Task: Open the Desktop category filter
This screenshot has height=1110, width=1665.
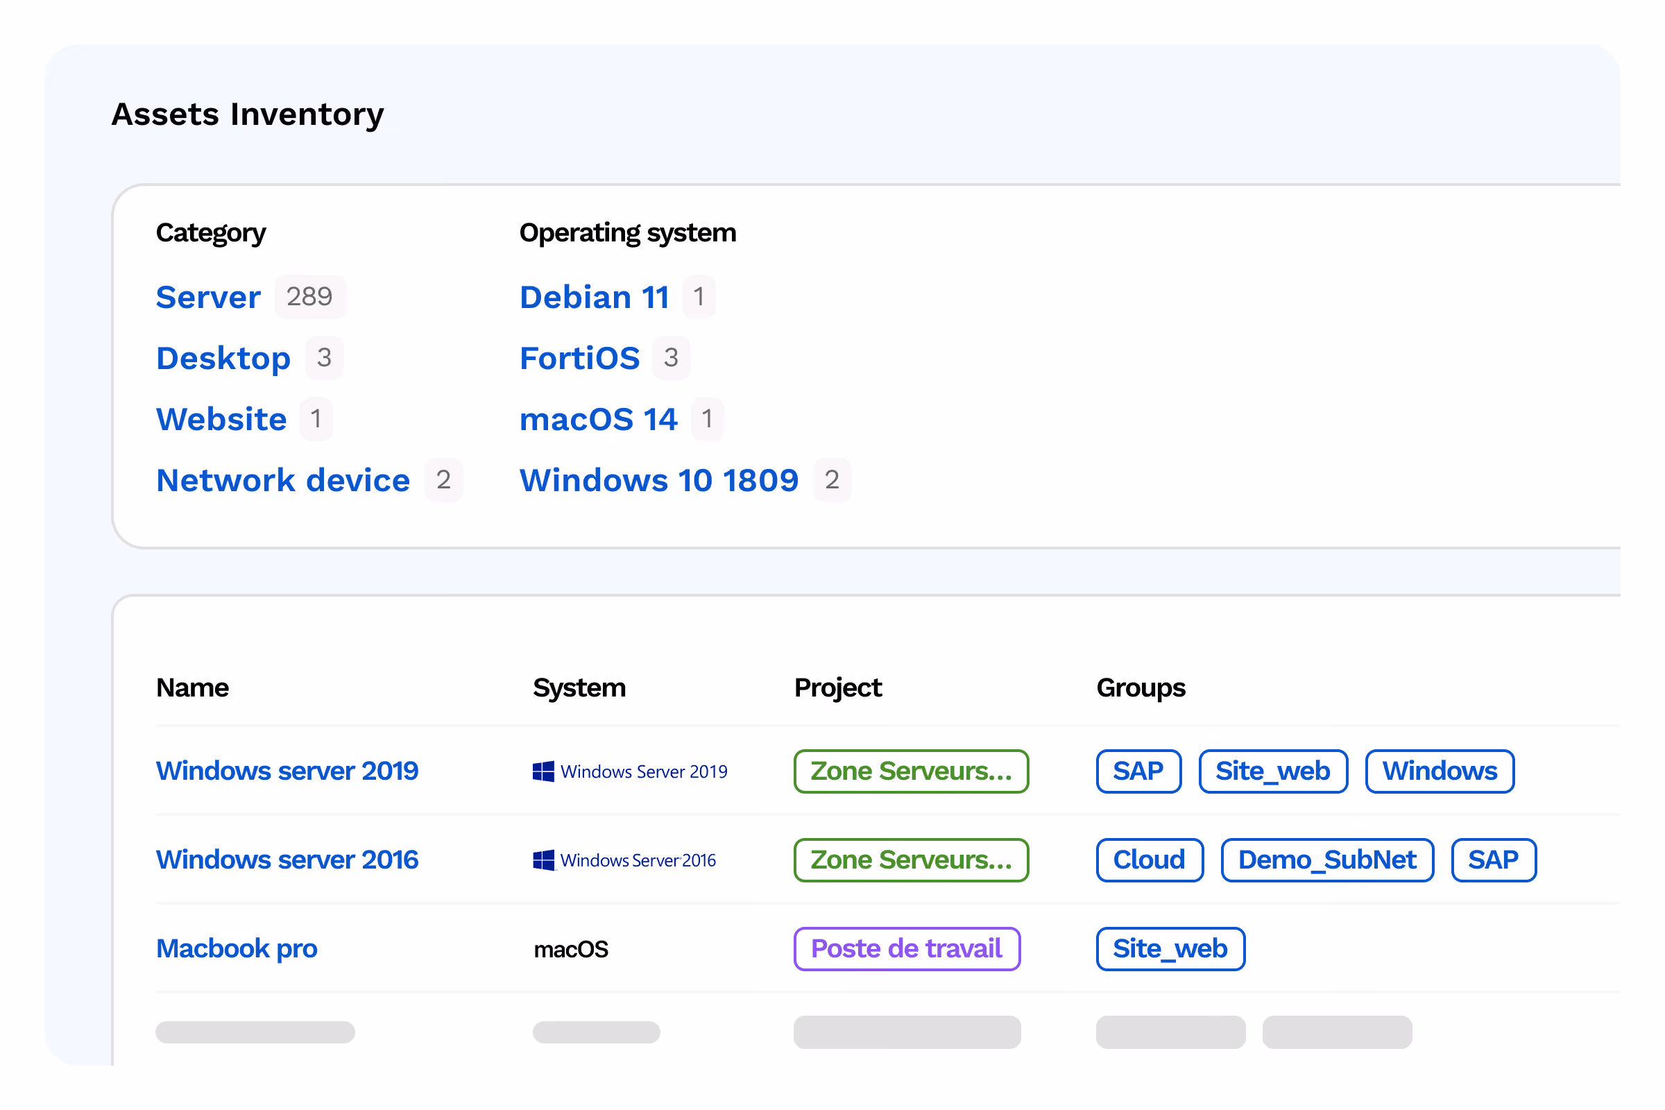Action: tap(223, 358)
